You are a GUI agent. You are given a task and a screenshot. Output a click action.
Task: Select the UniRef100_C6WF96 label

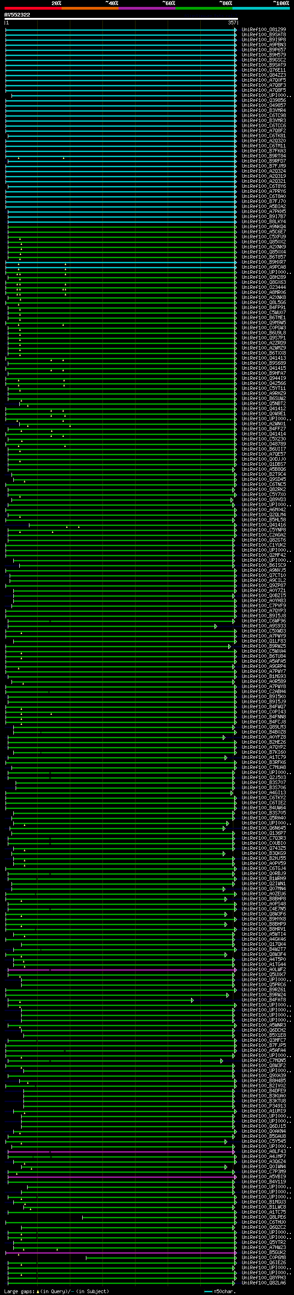[264, 621]
